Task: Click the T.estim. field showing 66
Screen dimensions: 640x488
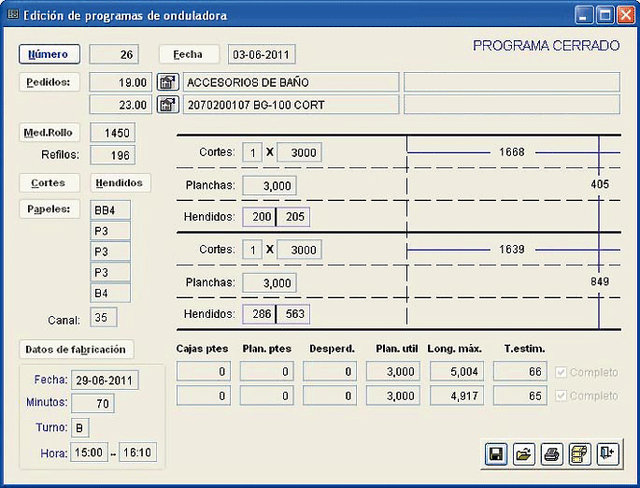Action: 520,371
